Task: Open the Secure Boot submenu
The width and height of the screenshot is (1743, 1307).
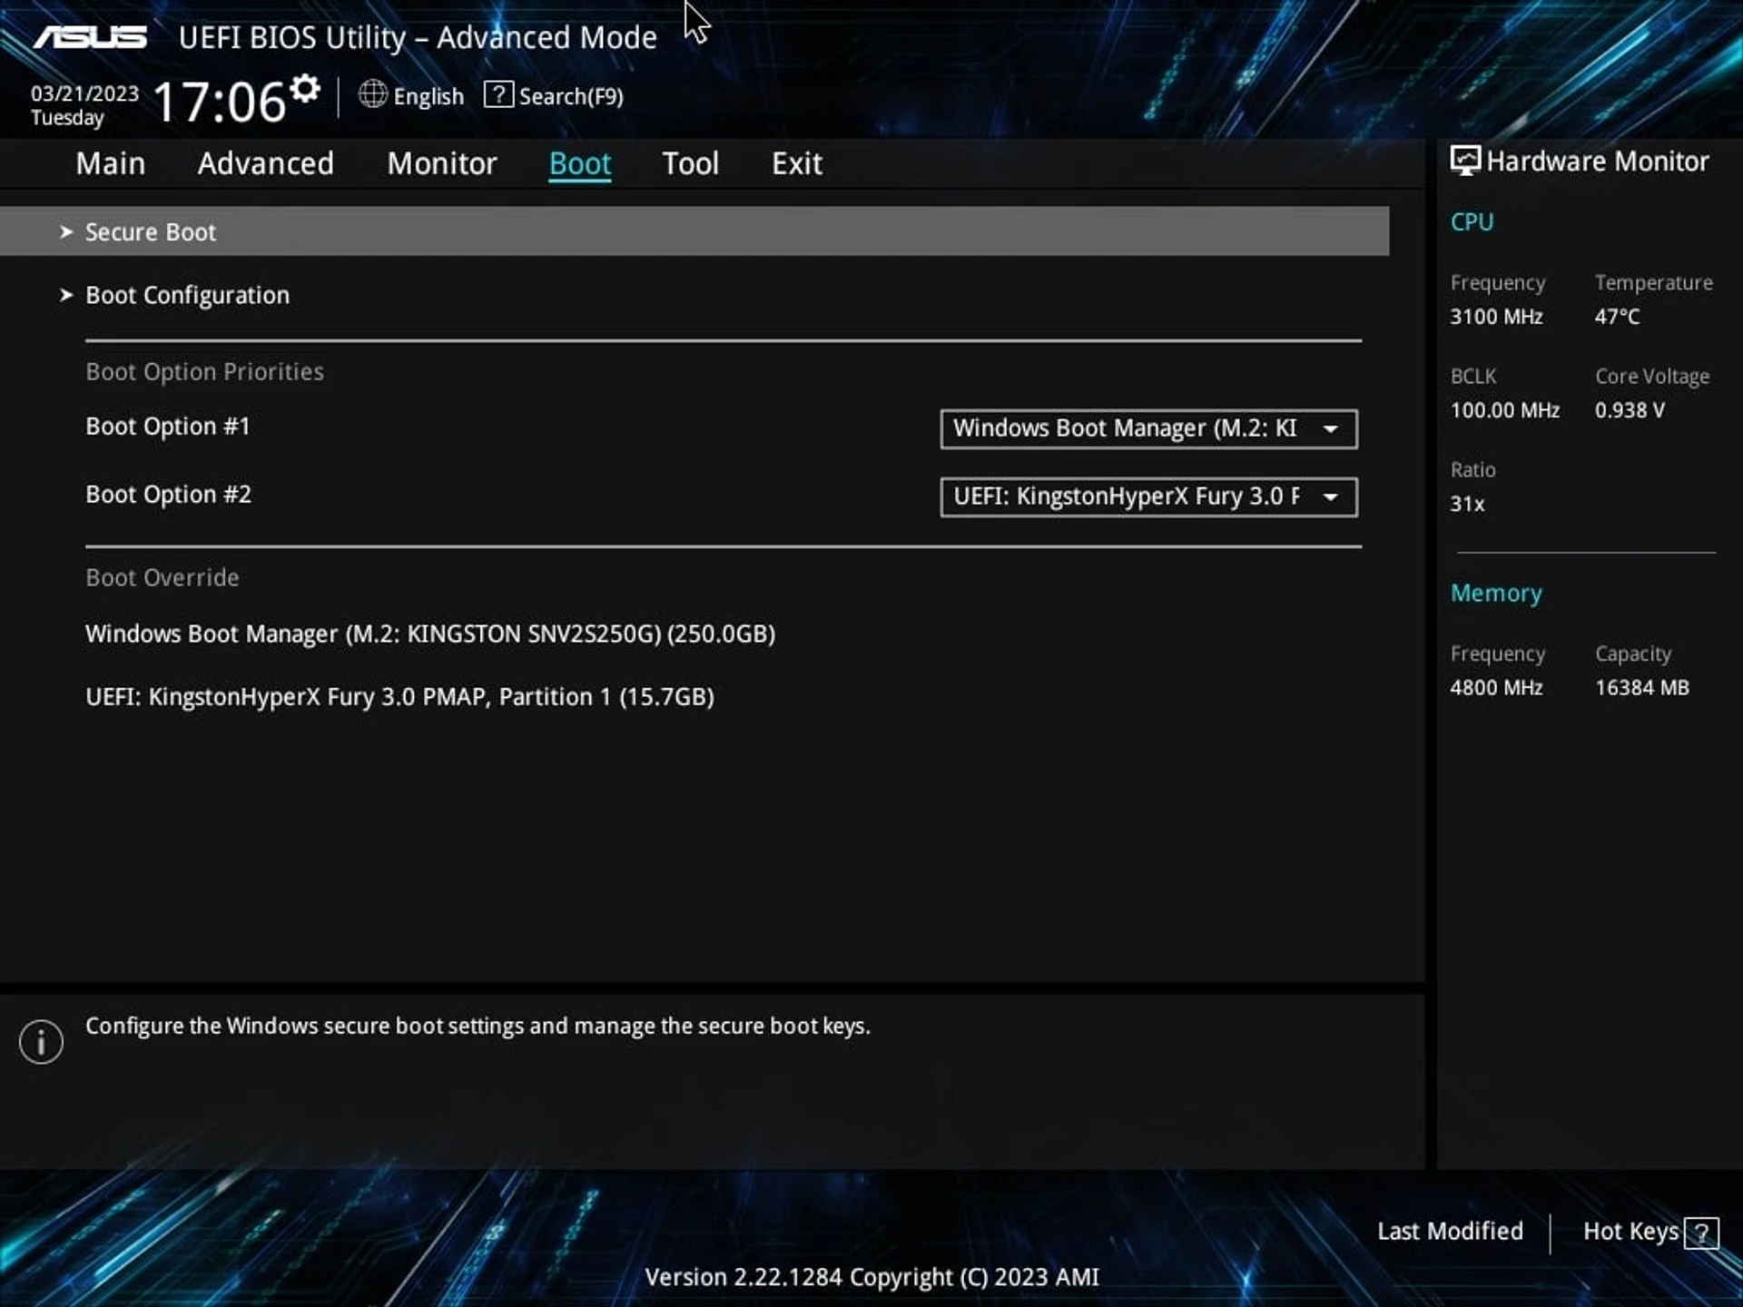Action: point(694,231)
